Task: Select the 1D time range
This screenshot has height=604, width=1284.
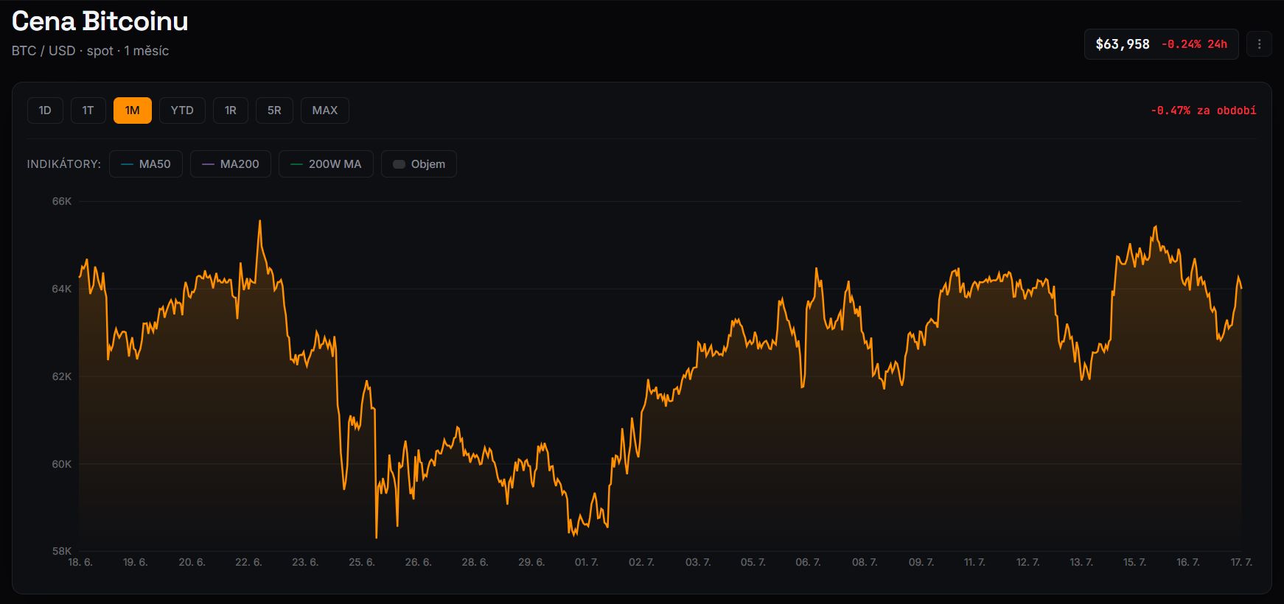Action: coord(45,110)
